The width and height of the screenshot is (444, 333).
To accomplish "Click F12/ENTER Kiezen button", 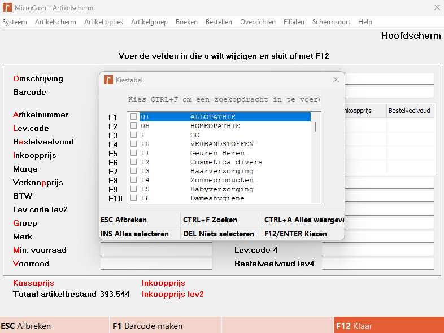I will [303, 234].
